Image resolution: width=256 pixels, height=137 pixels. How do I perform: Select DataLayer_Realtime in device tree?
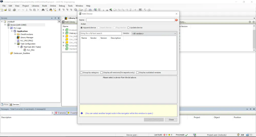(x=22, y=53)
